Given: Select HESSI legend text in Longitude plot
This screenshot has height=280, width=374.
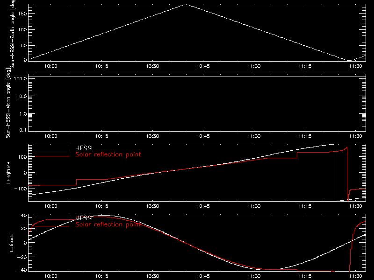Looking at the screenshot, I should [x=84, y=148].
